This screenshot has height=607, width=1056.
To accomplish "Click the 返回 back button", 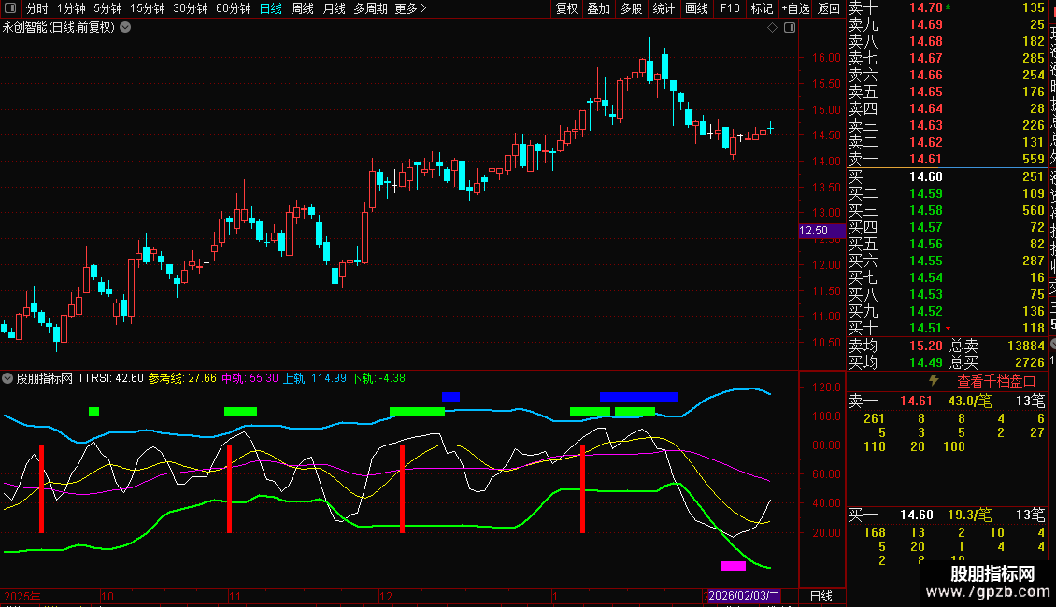I will 829,8.
